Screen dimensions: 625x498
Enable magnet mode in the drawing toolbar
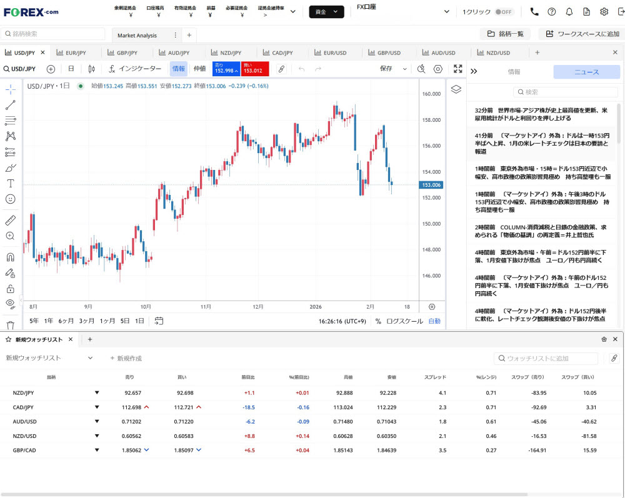pyautogui.click(x=11, y=257)
